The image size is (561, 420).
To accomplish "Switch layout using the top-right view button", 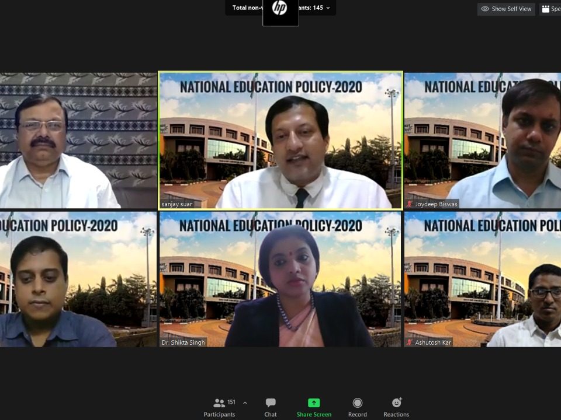I will coord(549,9).
